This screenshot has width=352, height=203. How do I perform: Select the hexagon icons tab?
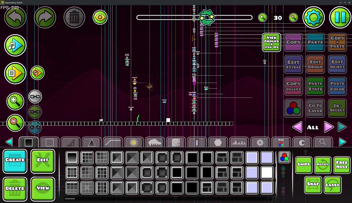[218, 142]
